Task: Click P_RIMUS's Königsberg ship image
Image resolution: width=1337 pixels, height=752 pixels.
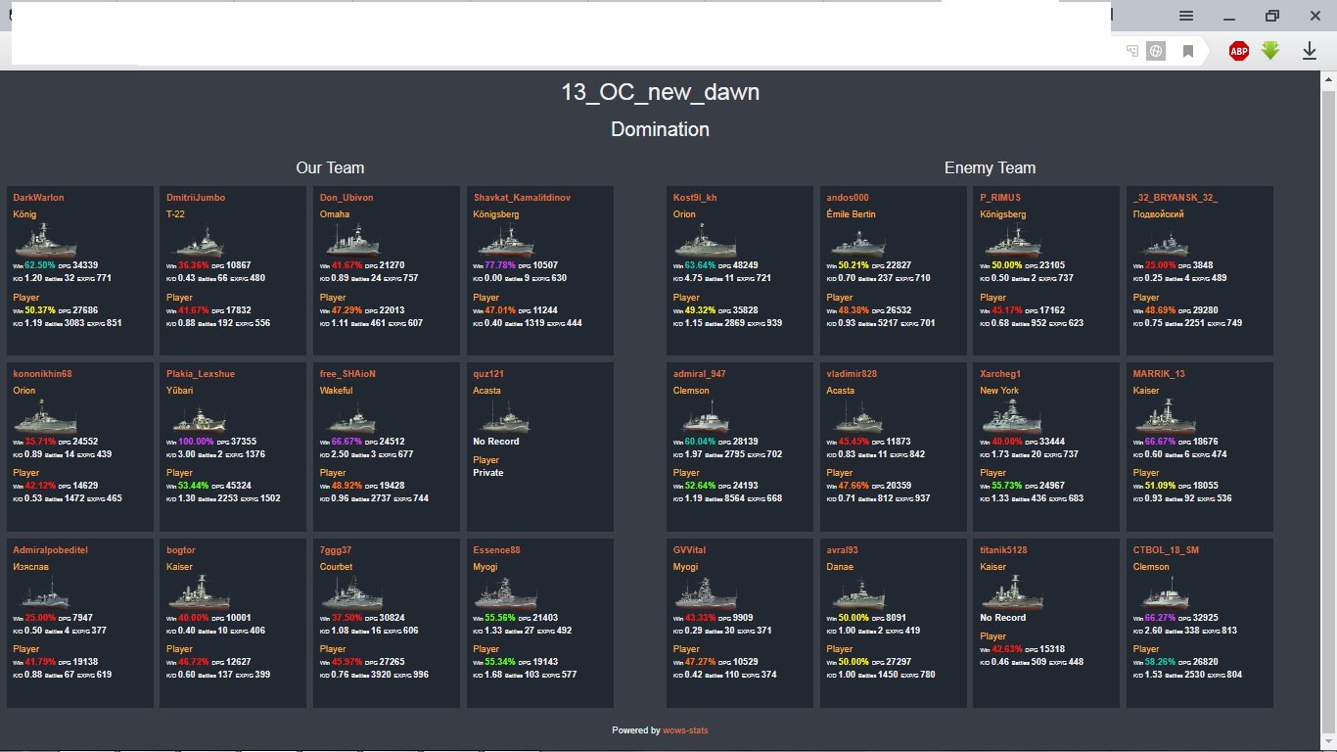Action: pos(1011,240)
